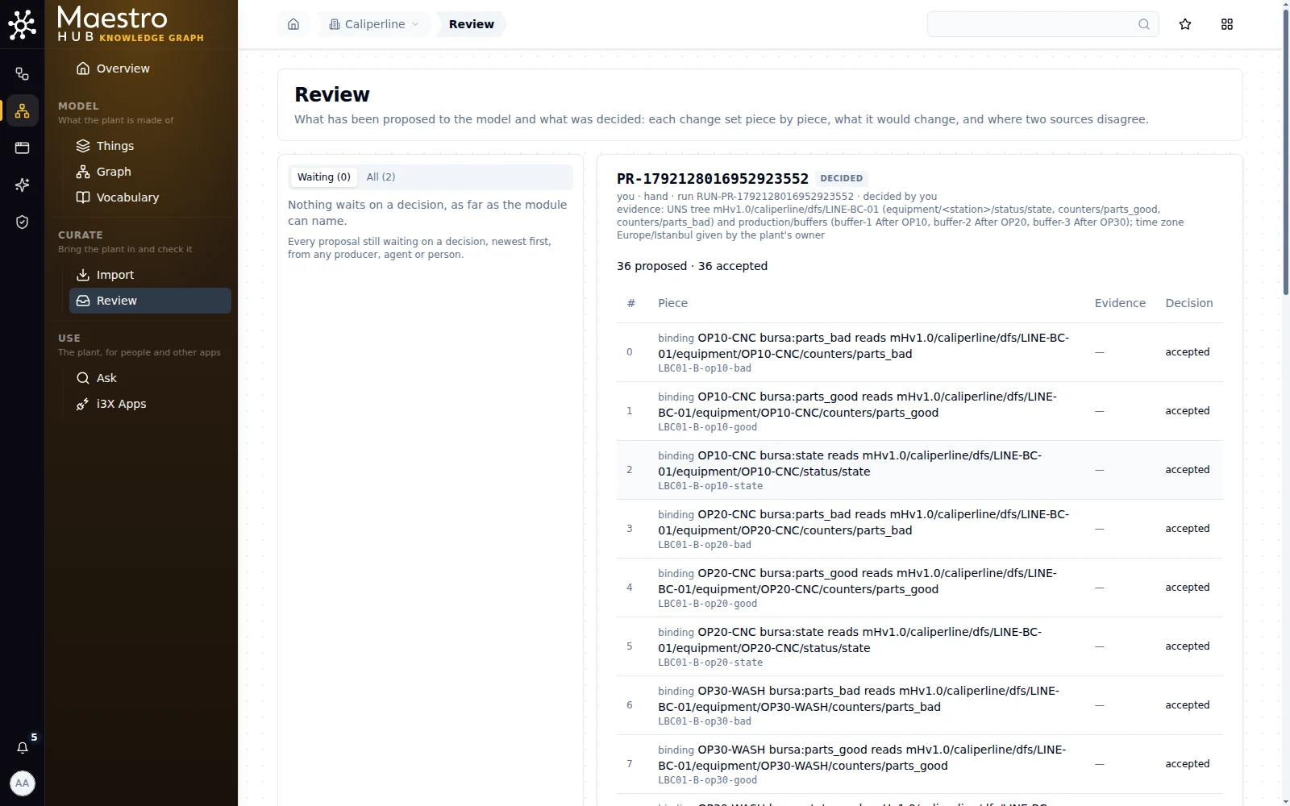This screenshot has width=1290, height=806.
Task: Open the AA user avatar
Action: pos(23,783)
